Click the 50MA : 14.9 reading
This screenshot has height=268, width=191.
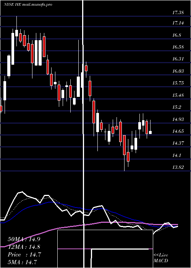click(24, 239)
